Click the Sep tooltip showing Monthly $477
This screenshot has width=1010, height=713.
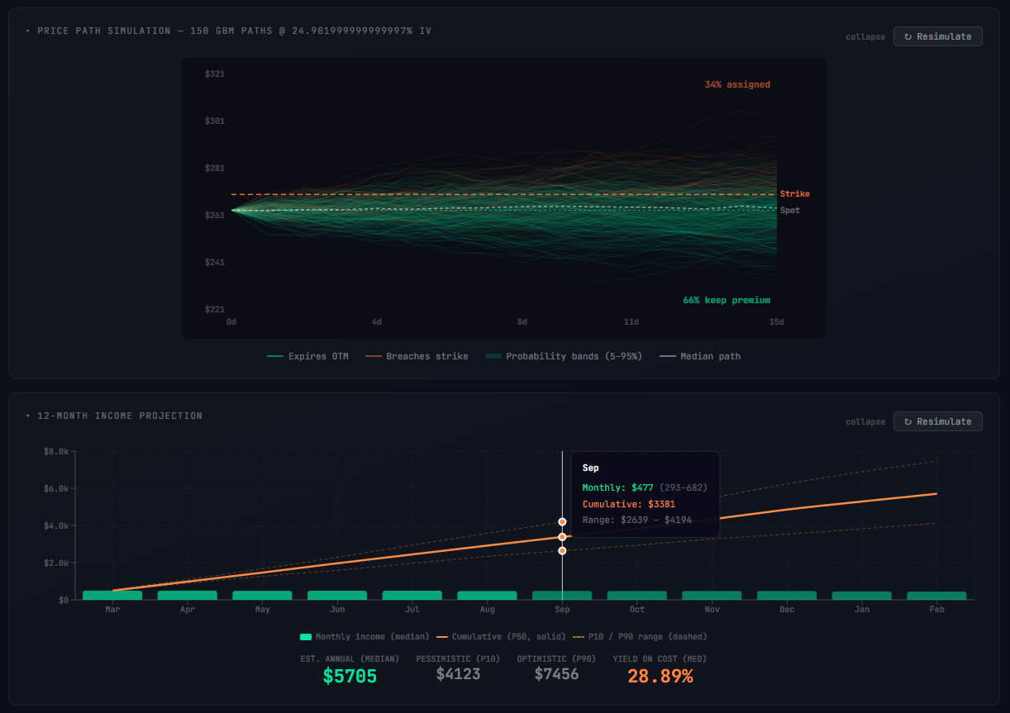click(645, 492)
